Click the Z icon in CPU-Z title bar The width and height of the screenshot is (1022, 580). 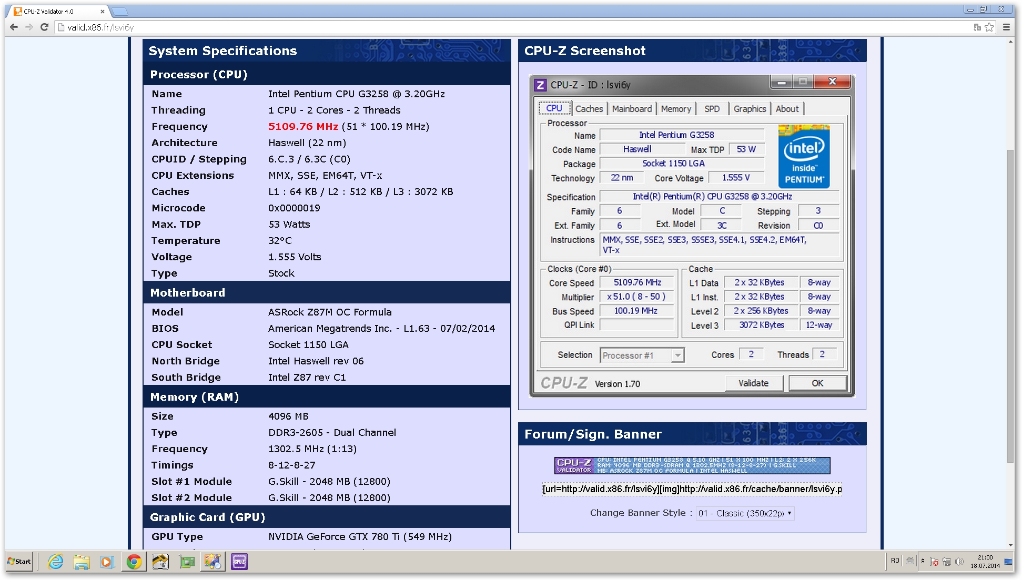[540, 85]
